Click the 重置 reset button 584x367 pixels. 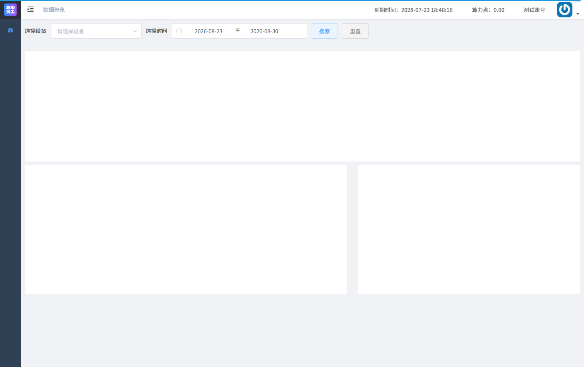355,31
